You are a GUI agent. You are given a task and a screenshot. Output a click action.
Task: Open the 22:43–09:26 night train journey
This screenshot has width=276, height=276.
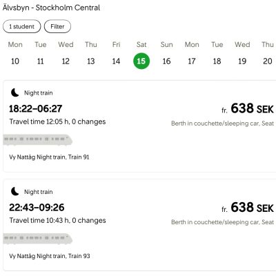pos(139,225)
